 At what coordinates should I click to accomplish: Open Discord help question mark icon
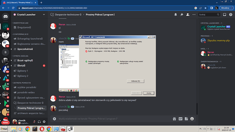point(231,15)
